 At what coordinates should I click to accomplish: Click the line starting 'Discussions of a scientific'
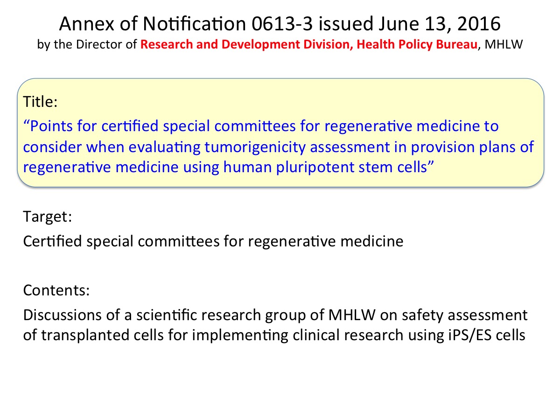[x=275, y=315]
